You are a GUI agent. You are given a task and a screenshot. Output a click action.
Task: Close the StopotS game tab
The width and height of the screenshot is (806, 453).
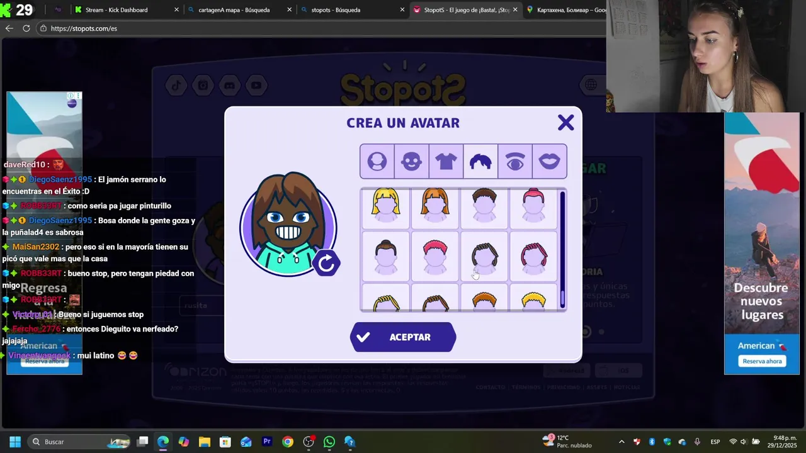click(515, 10)
